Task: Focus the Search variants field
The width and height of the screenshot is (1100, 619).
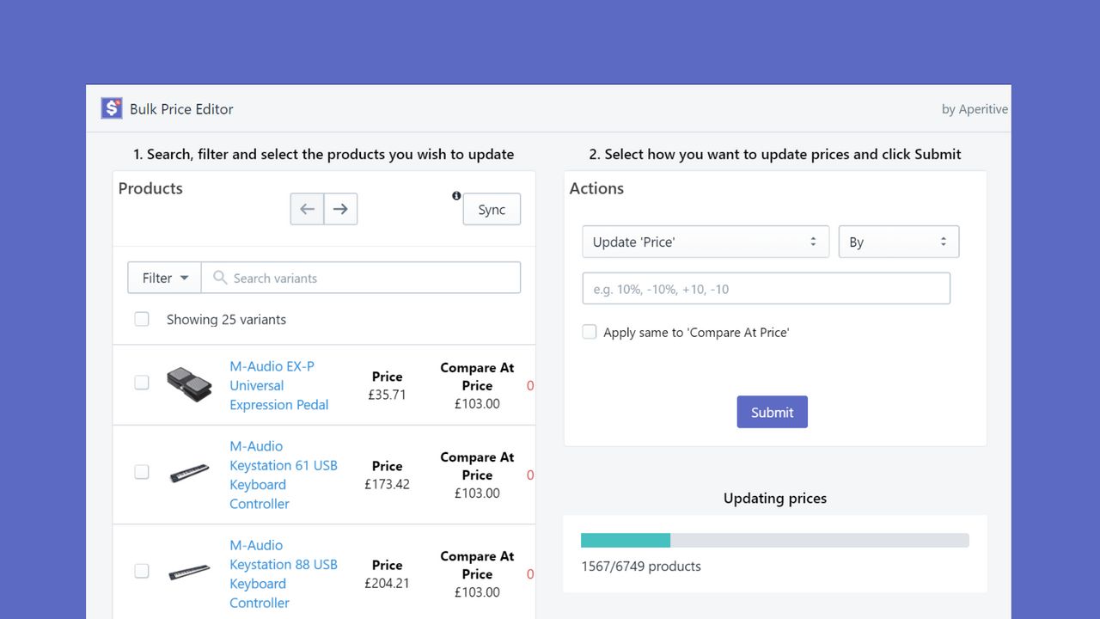Action: 361,278
